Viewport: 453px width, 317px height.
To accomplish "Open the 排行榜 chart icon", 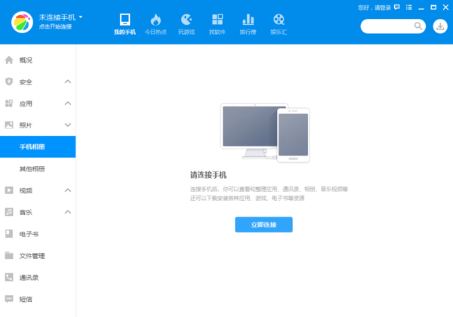I will [x=248, y=20].
